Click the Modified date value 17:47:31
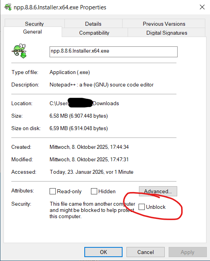210x261 pixels. tap(89, 159)
